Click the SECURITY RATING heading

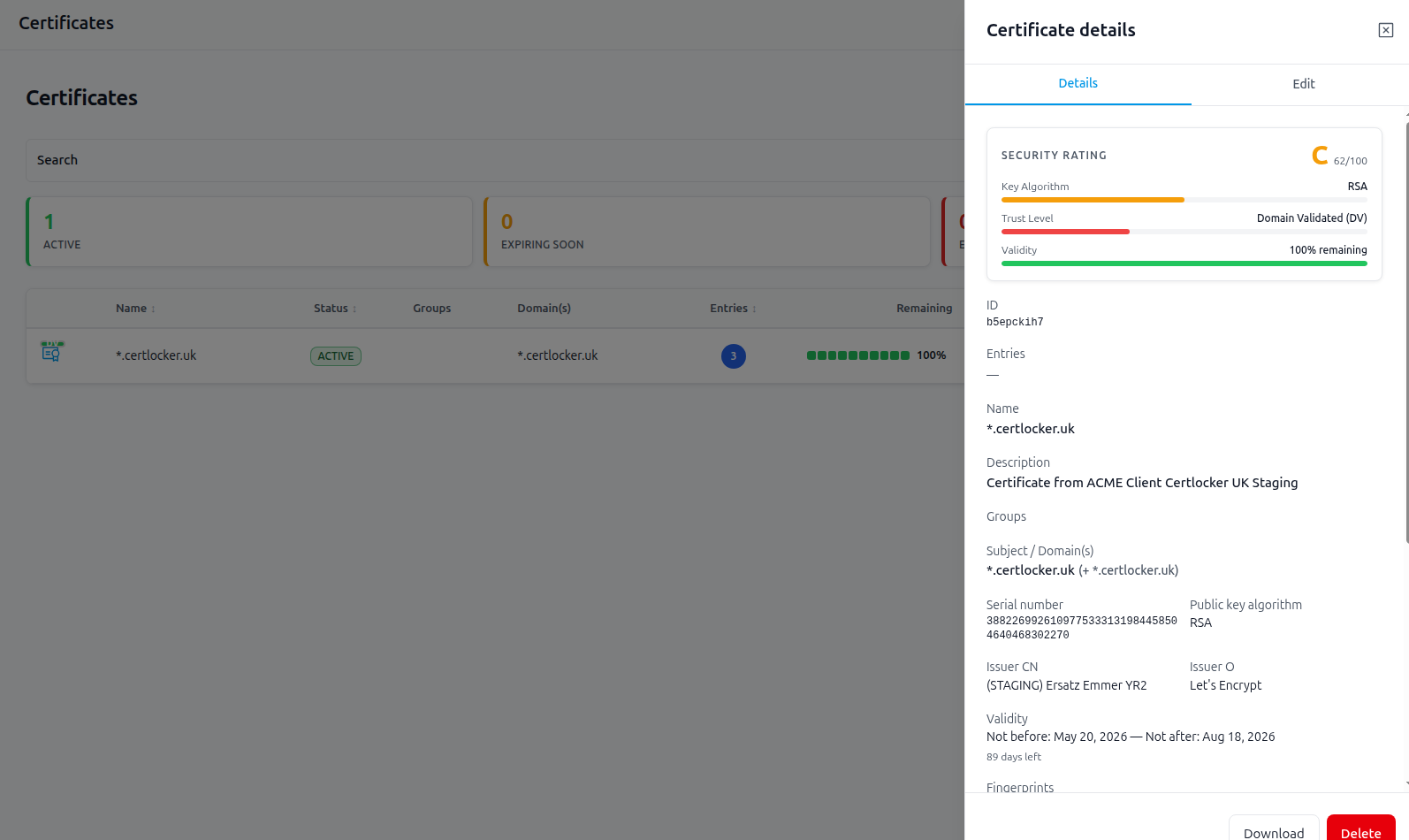[x=1054, y=156]
